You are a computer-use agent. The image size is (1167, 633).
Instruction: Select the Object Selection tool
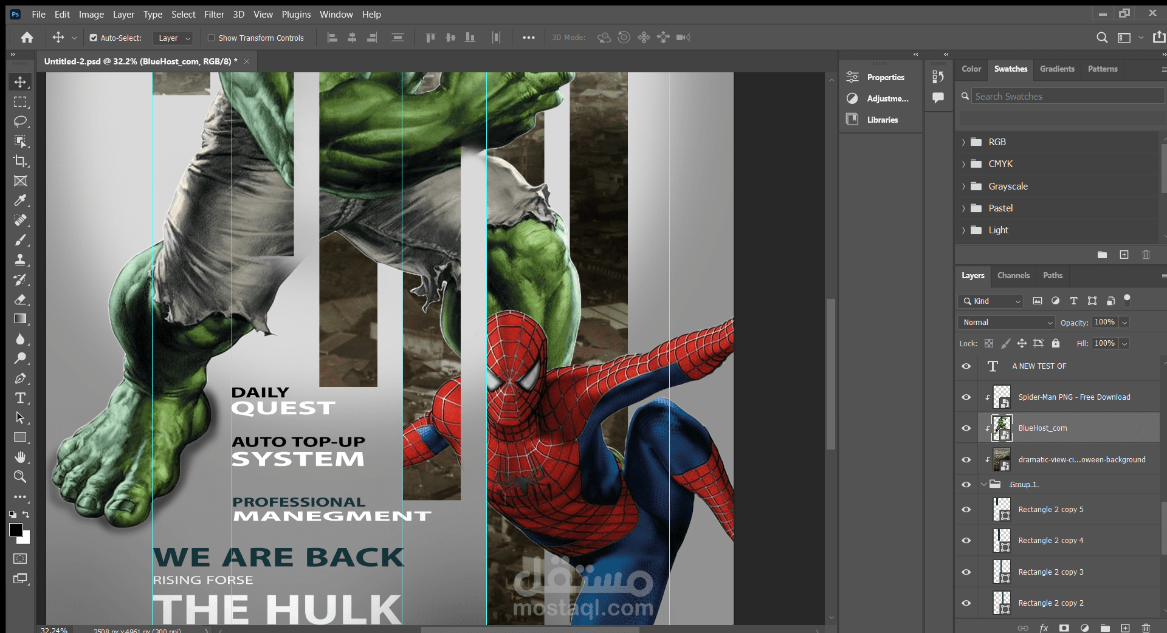[20, 142]
